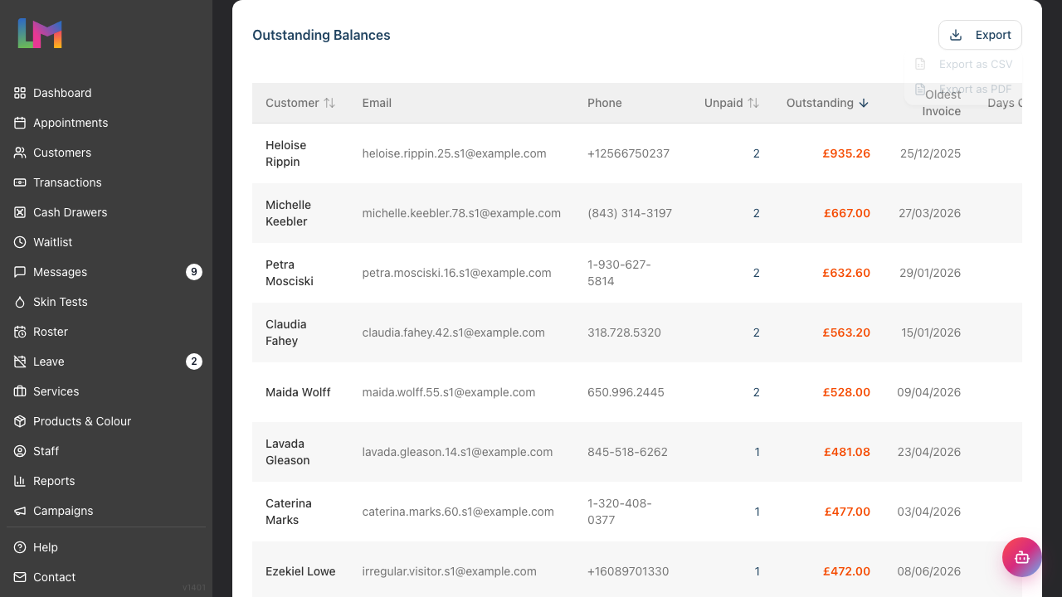
Task: Navigate to Transactions
Action: pos(106,182)
